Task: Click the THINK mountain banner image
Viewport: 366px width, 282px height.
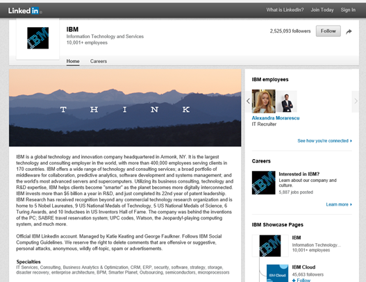Action: pyautogui.click(x=125, y=108)
